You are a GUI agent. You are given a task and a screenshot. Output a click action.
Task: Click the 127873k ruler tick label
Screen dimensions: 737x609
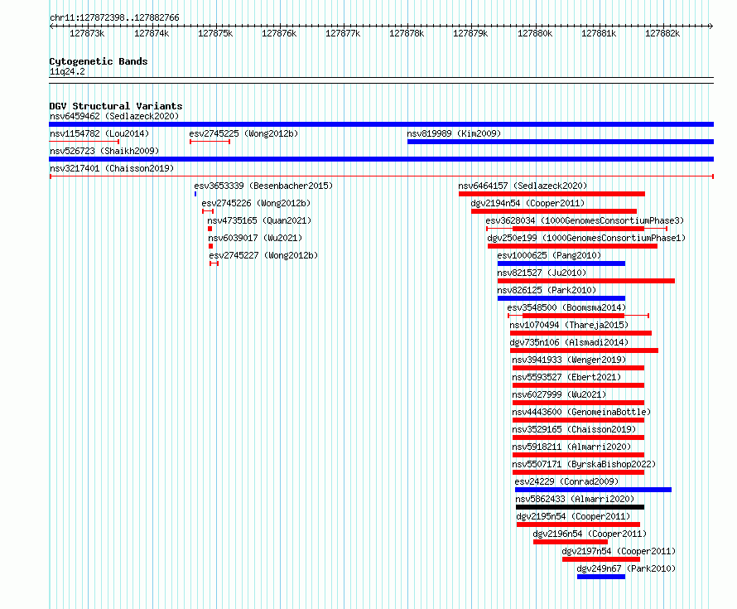[x=87, y=33]
